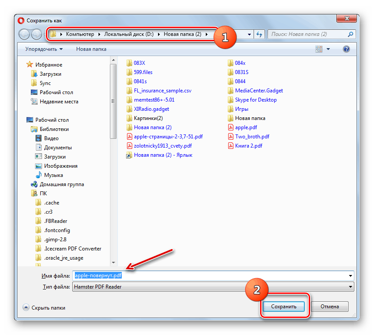Click the Книга 2.pdf file icon
This screenshot has height=335, width=374.
230,146
